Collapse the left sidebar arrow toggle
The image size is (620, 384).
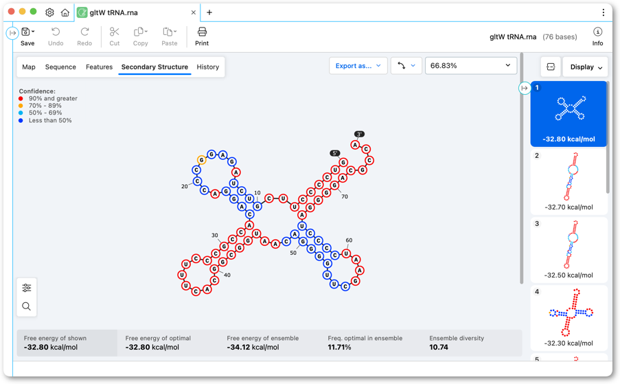tap(12, 33)
